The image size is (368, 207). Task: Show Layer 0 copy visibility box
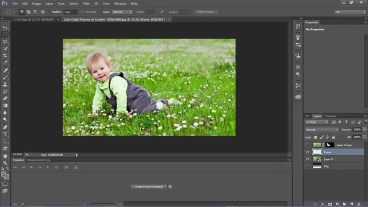(x=308, y=145)
